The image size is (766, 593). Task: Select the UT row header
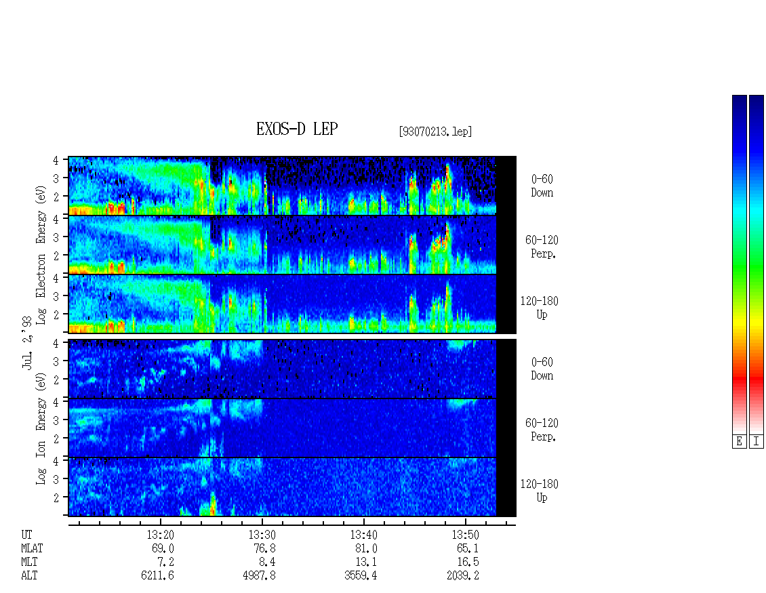click(26, 535)
